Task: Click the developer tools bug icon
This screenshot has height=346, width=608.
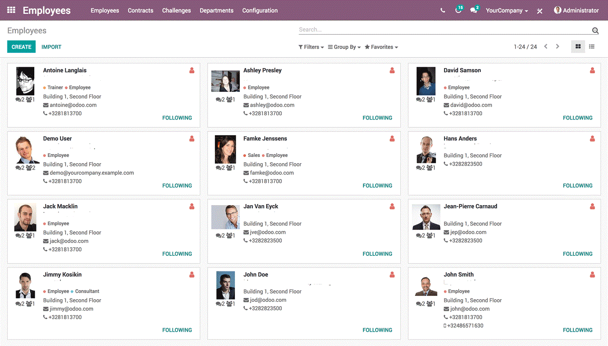Action: (x=539, y=11)
